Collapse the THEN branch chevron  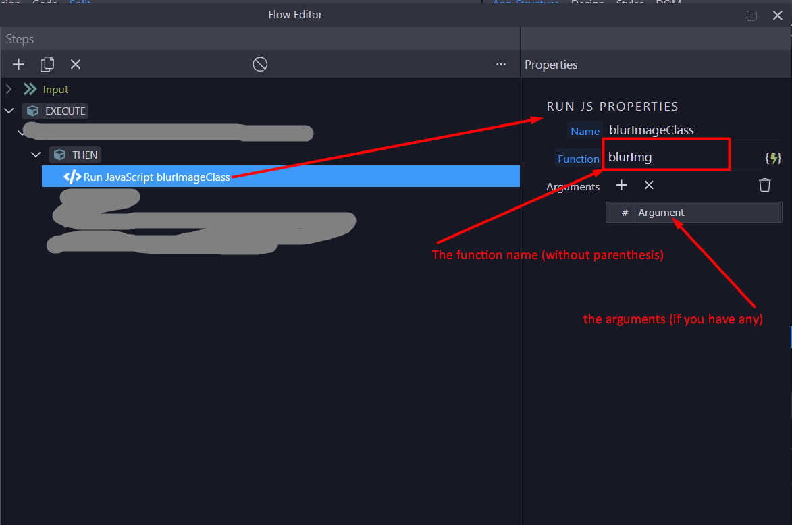[x=36, y=155]
